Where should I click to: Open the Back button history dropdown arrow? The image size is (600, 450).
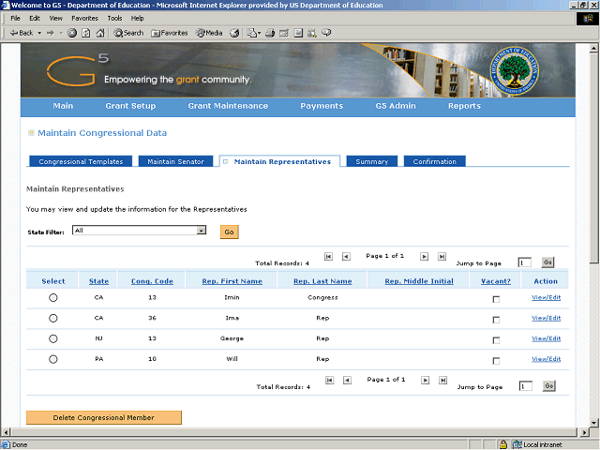coord(38,33)
